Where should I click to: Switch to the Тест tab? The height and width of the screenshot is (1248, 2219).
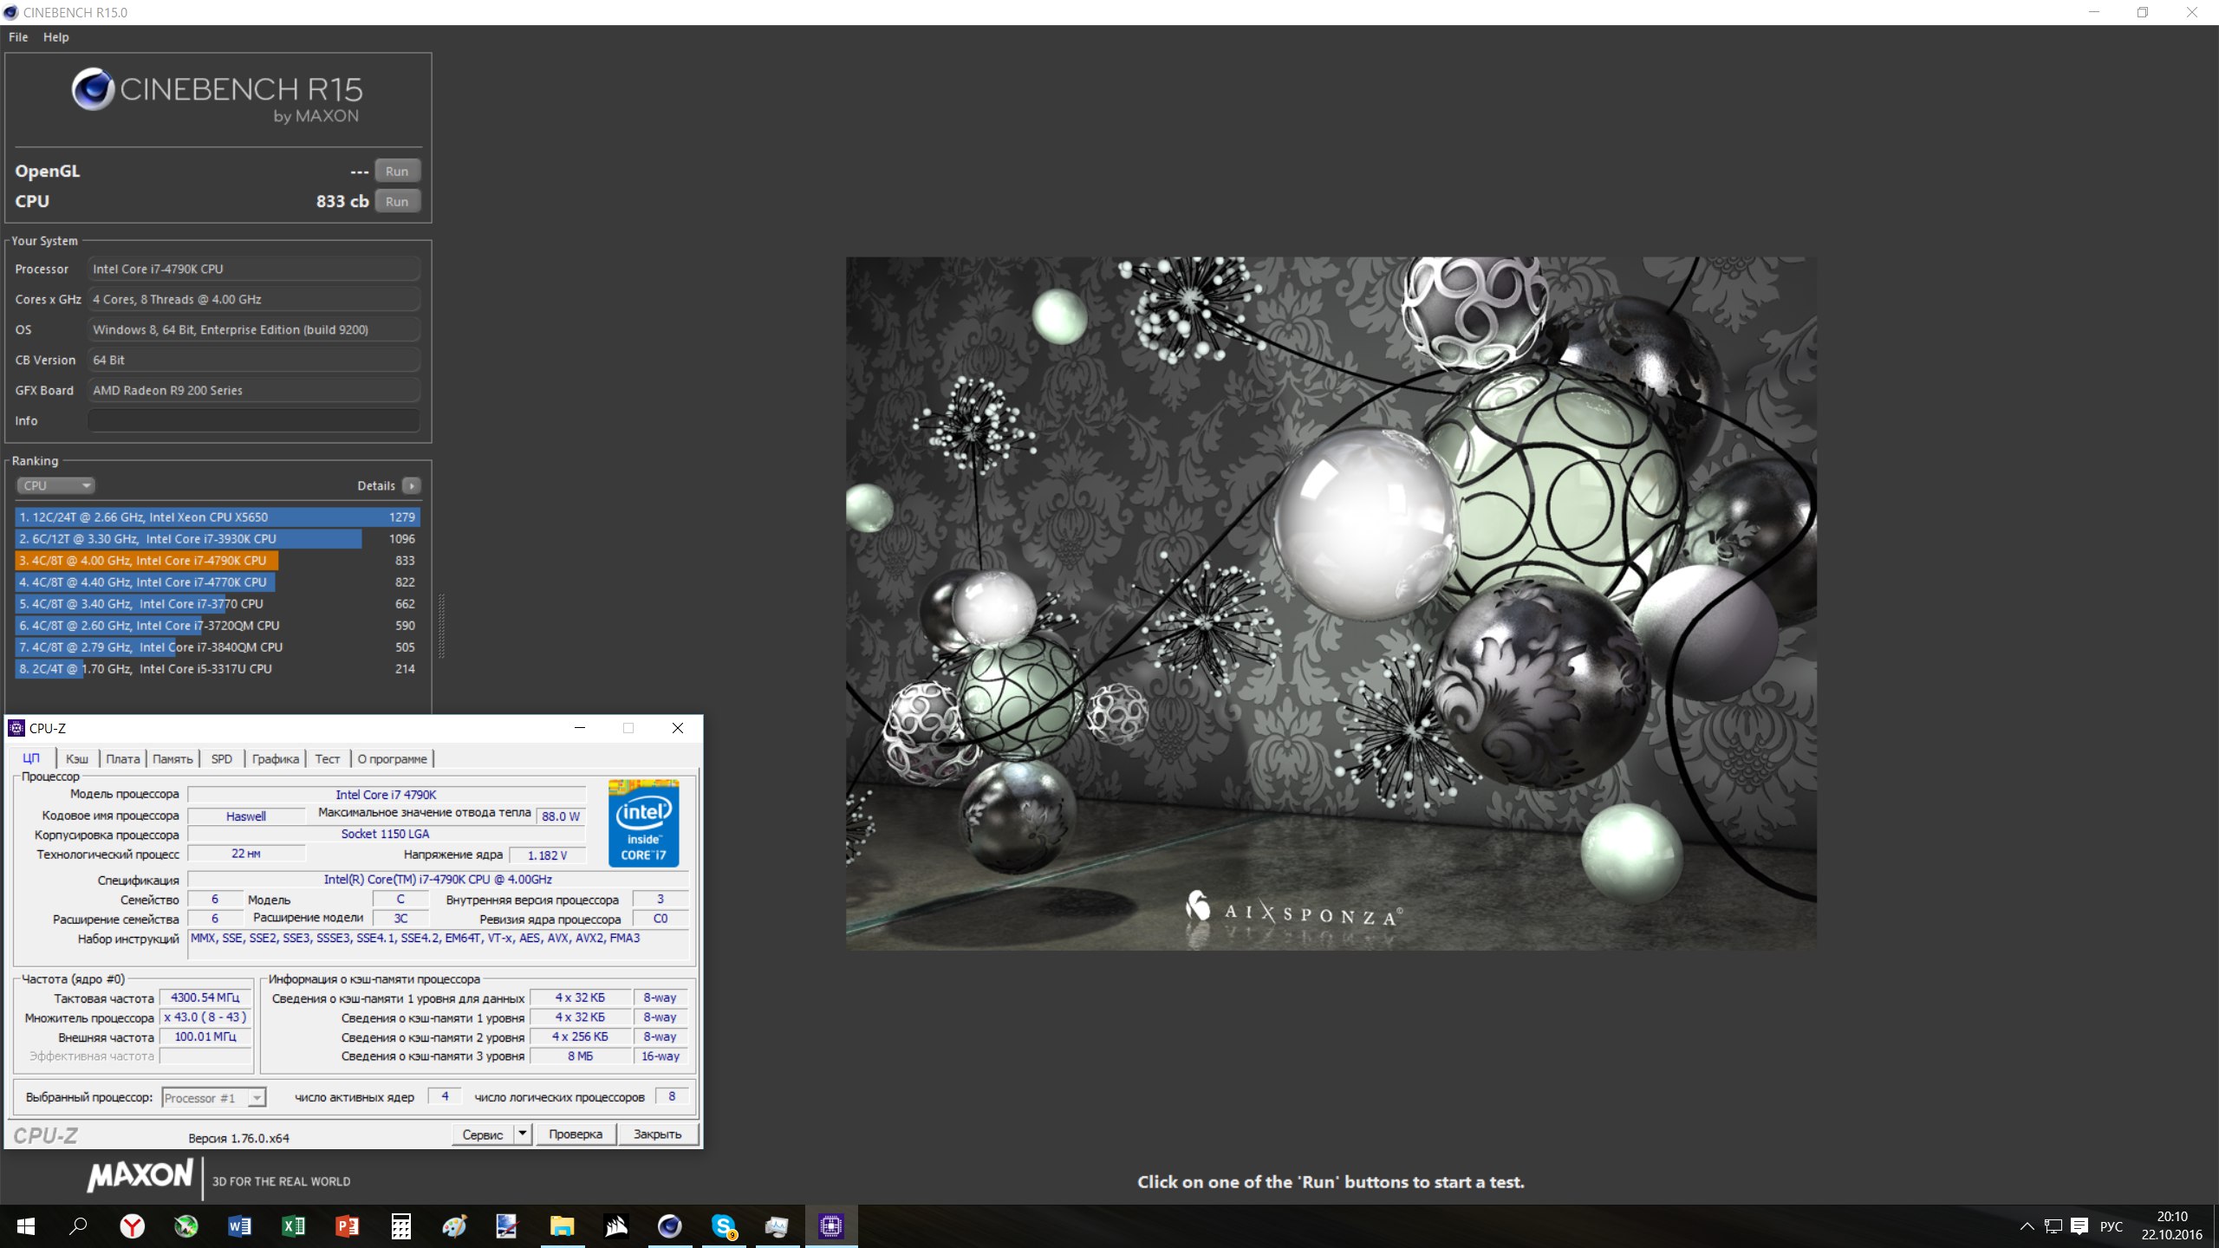pos(327,758)
